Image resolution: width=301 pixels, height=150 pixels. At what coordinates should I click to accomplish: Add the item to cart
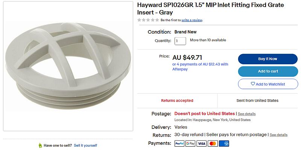(x=268, y=71)
